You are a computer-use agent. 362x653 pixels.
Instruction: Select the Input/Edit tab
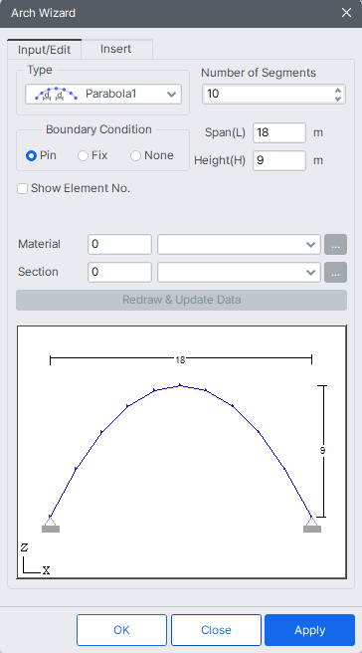pyautogui.click(x=44, y=50)
